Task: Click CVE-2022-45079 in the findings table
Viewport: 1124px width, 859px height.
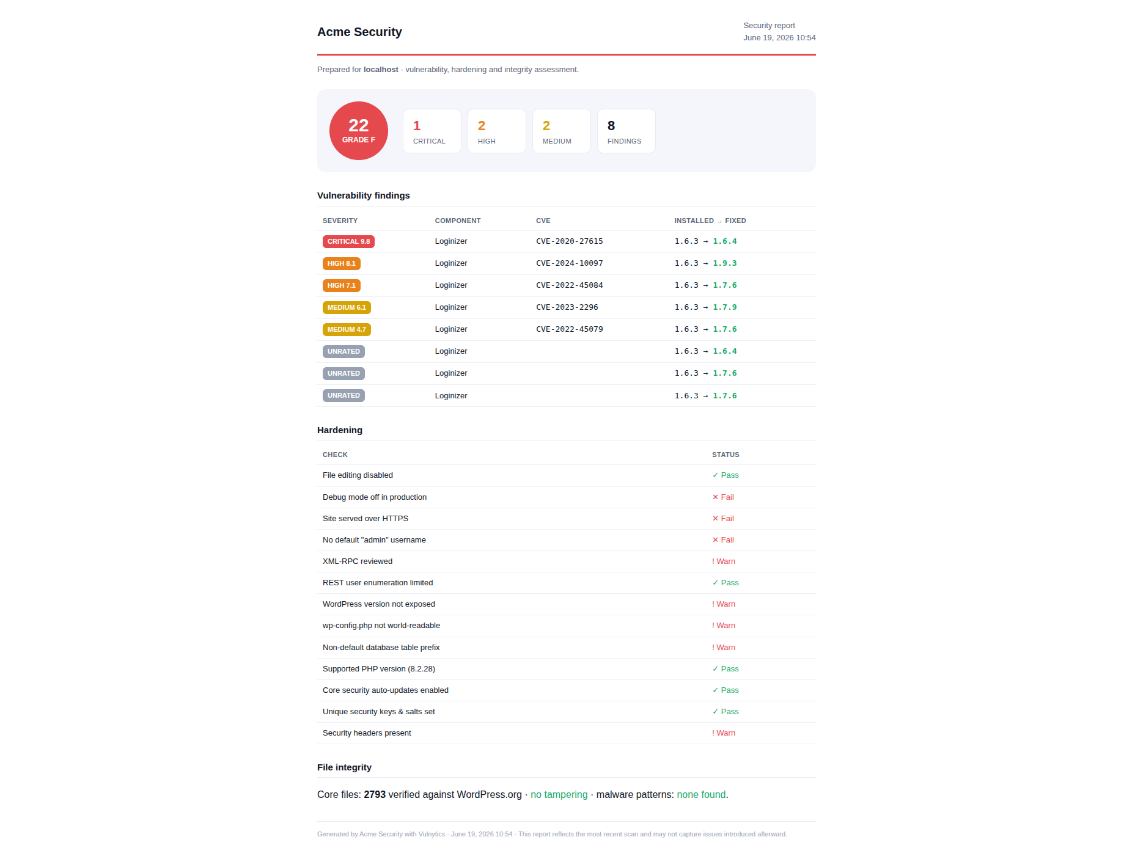Action: point(570,329)
